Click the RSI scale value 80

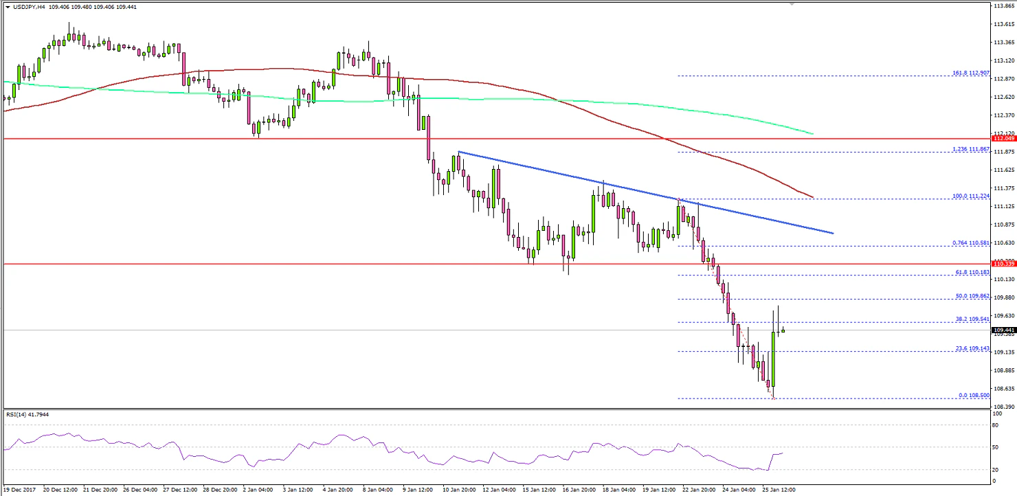996,425
